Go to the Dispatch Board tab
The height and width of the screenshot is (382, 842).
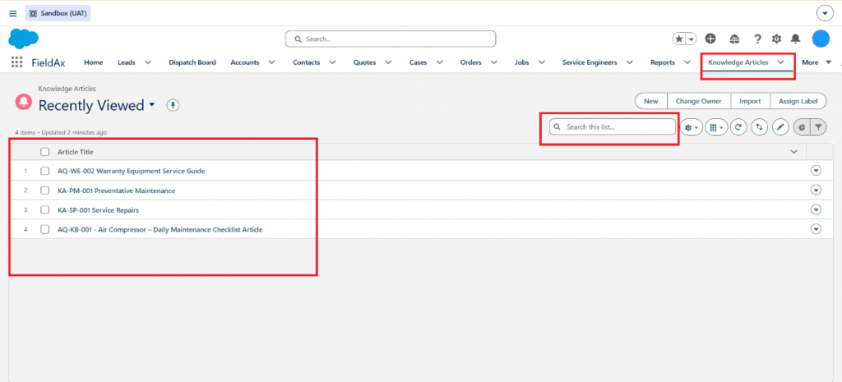[192, 62]
